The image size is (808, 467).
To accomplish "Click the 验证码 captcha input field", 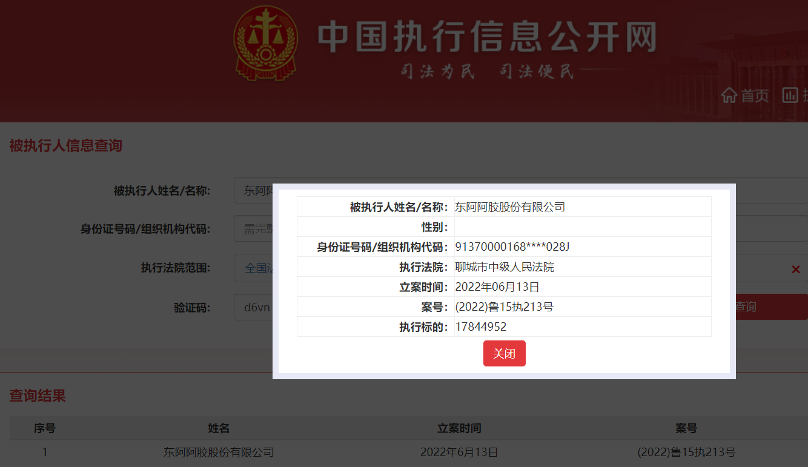I will [253, 307].
